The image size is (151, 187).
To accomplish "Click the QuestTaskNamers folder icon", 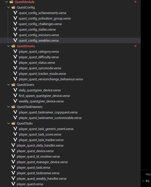I will (13, 107).
